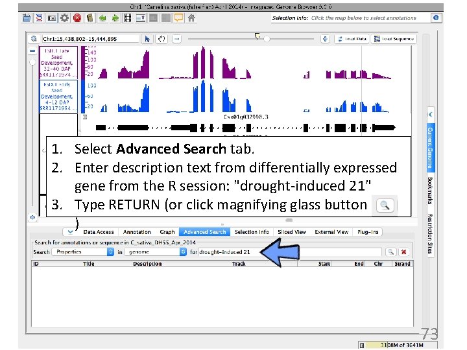Click the horizontal zoom in plus button
This screenshot has height=350, width=467.
click(325, 39)
